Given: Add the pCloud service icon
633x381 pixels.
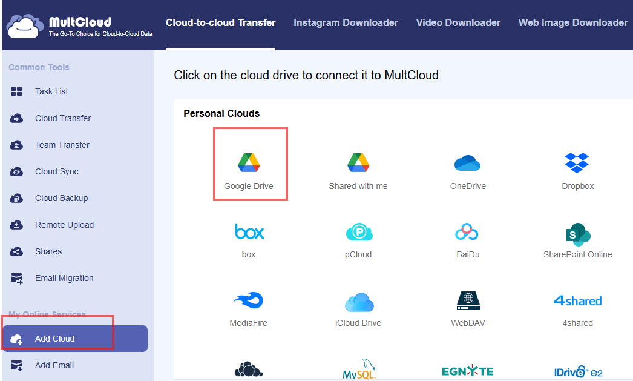Looking at the screenshot, I should pos(358,232).
